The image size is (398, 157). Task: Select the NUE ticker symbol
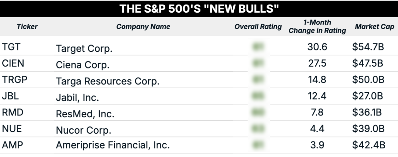pos(12,129)
